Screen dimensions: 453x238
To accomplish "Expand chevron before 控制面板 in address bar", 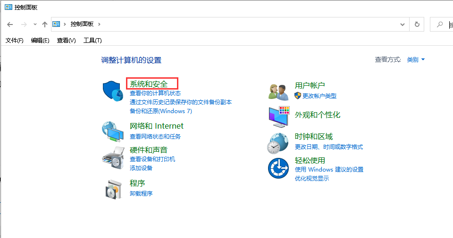I will (65, 24).
